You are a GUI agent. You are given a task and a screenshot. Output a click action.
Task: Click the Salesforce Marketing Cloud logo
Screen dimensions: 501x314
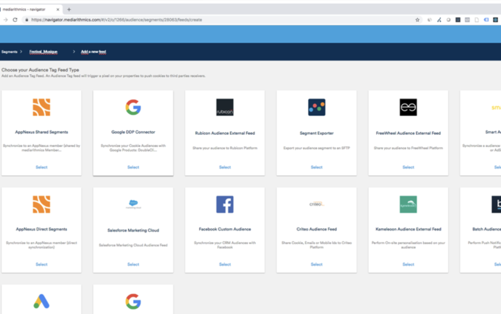point(133,204)
